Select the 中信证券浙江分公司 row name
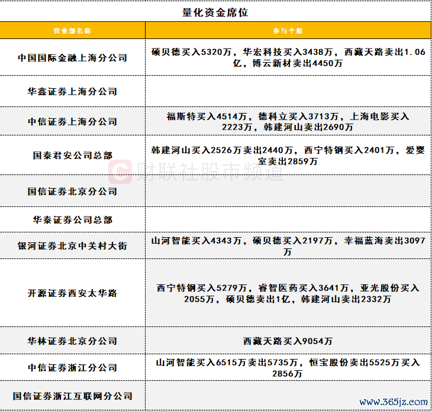 tap(72, 367)
